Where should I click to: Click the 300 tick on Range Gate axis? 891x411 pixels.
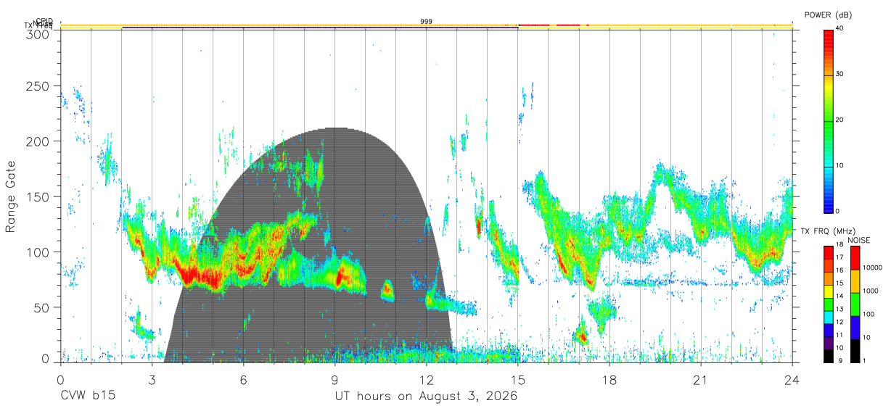tap(38, 33)
